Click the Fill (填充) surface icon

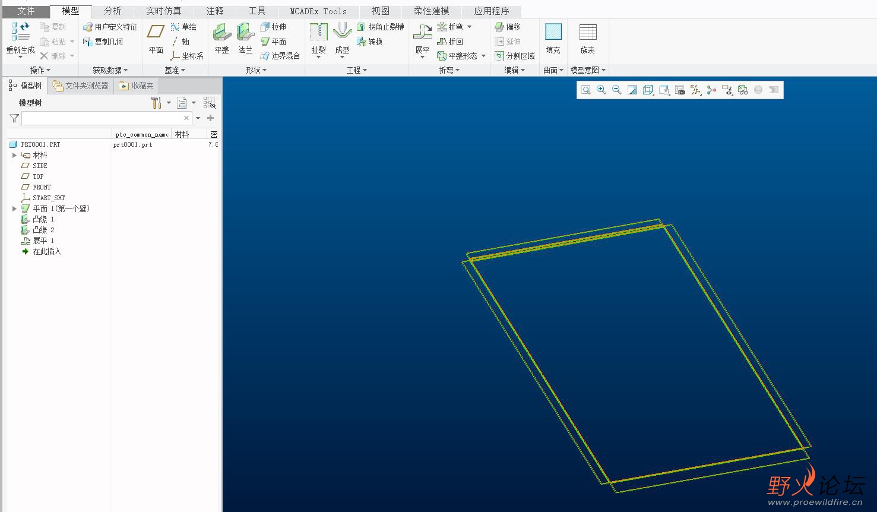click(553, 33)
